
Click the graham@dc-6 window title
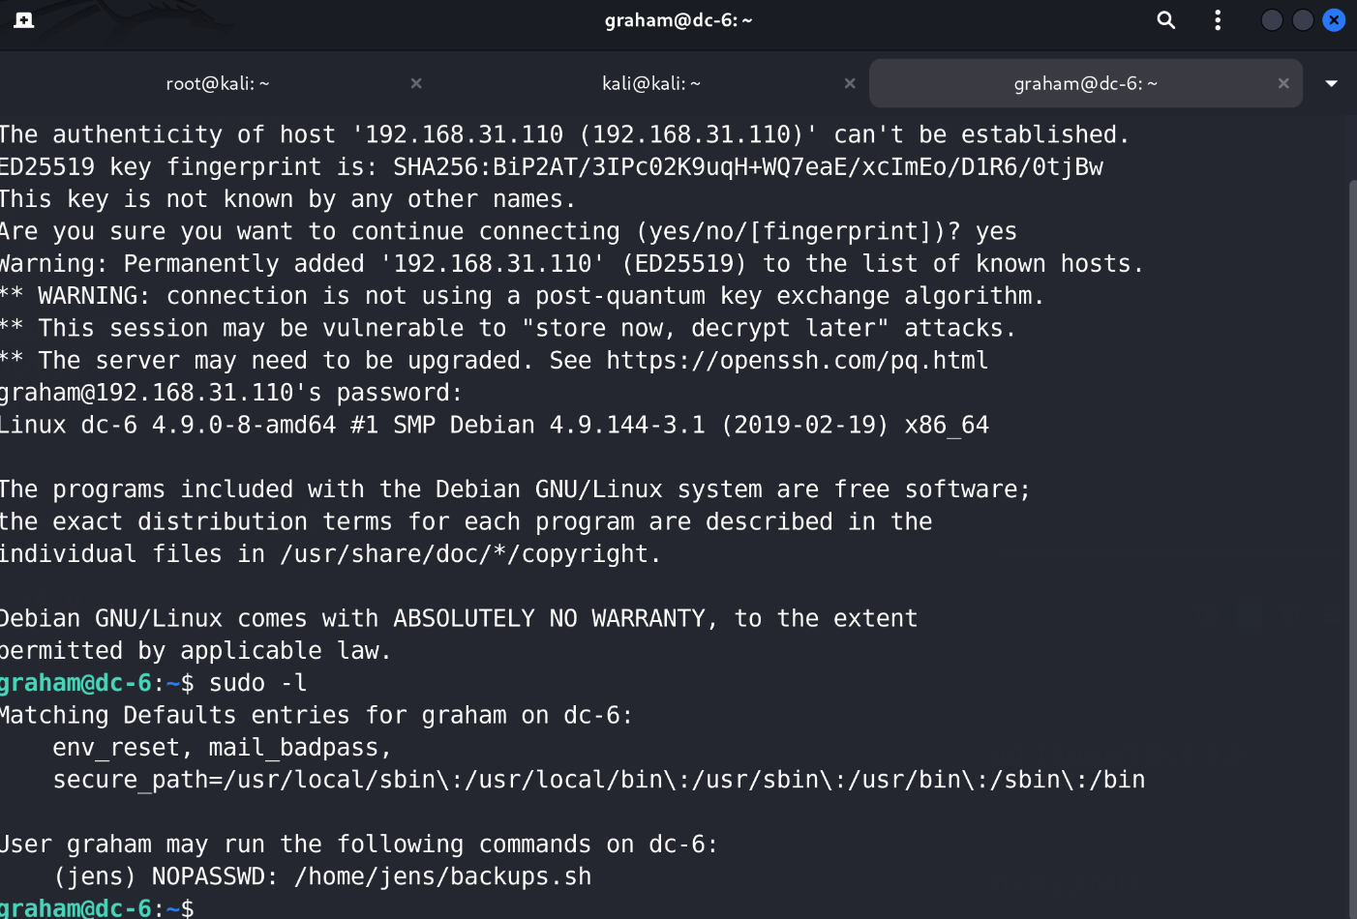tap(678, 20)
